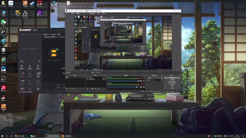Open the Streamer Tasks tool in Douyu
Screen dimensions: 246x138
(38, 67)
